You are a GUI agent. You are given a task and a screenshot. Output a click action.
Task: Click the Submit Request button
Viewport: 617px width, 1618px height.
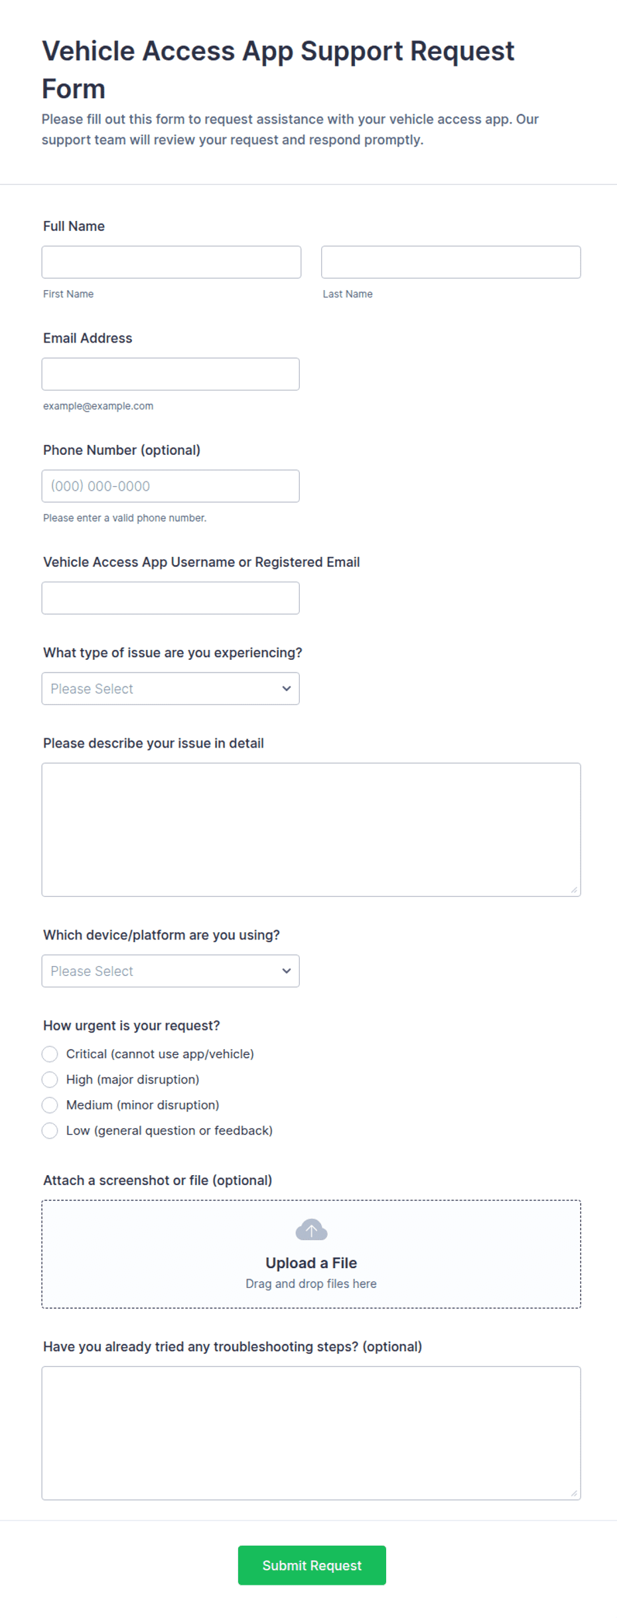[312, 1565]
